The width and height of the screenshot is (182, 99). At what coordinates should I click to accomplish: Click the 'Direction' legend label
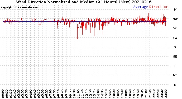click(159, 7)
